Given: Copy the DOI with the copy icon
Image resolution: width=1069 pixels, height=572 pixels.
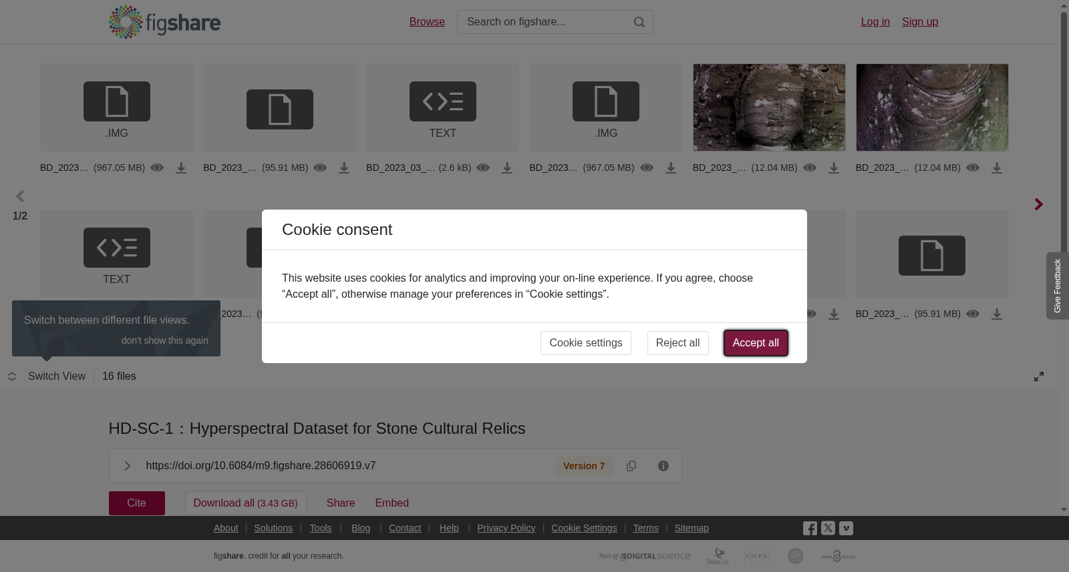Looking at the screenshot, I should (x=631, y=466).
